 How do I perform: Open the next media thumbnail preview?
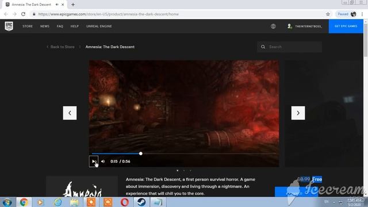324,114
